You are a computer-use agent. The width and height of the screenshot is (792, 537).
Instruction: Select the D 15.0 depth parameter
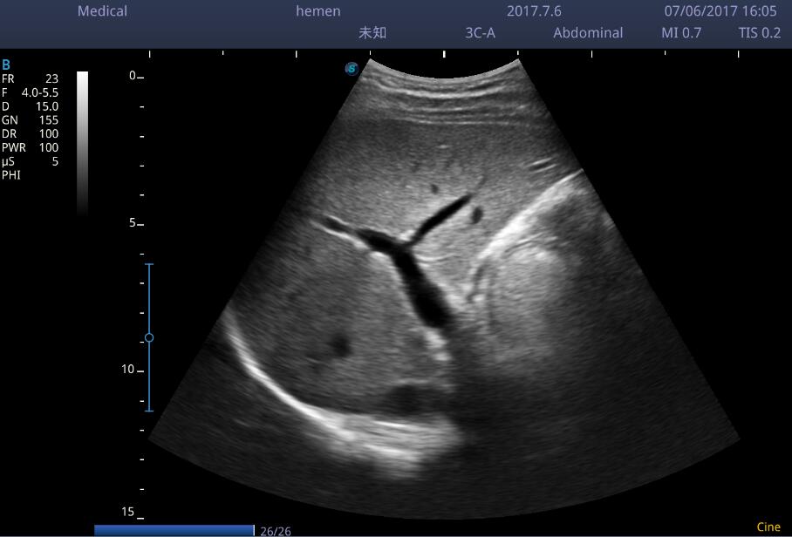click(x=30, y=106)
